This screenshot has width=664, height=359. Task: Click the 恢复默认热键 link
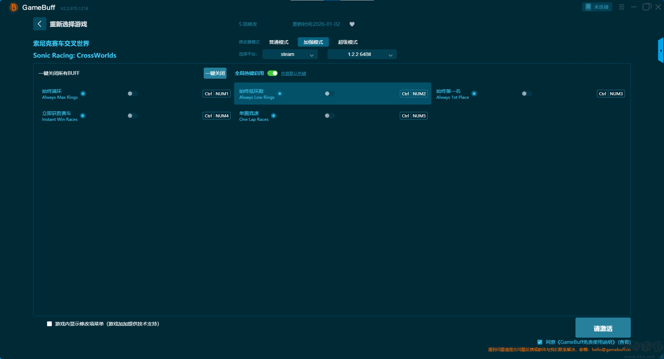tap(293, 74)
